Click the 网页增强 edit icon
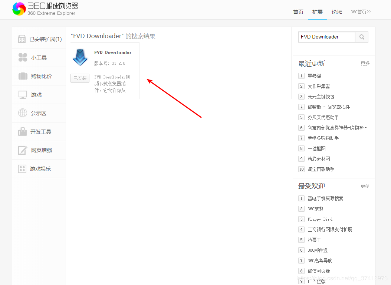 [23, 150]
